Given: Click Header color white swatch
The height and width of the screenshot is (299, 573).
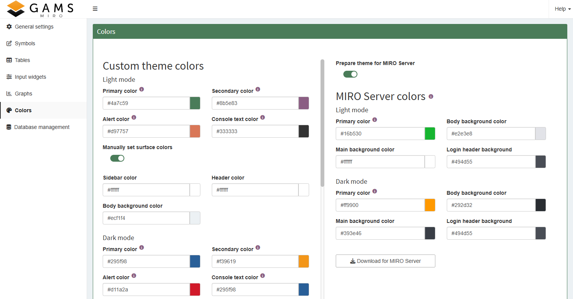Looking at the screenshot, I should point(304,190).
